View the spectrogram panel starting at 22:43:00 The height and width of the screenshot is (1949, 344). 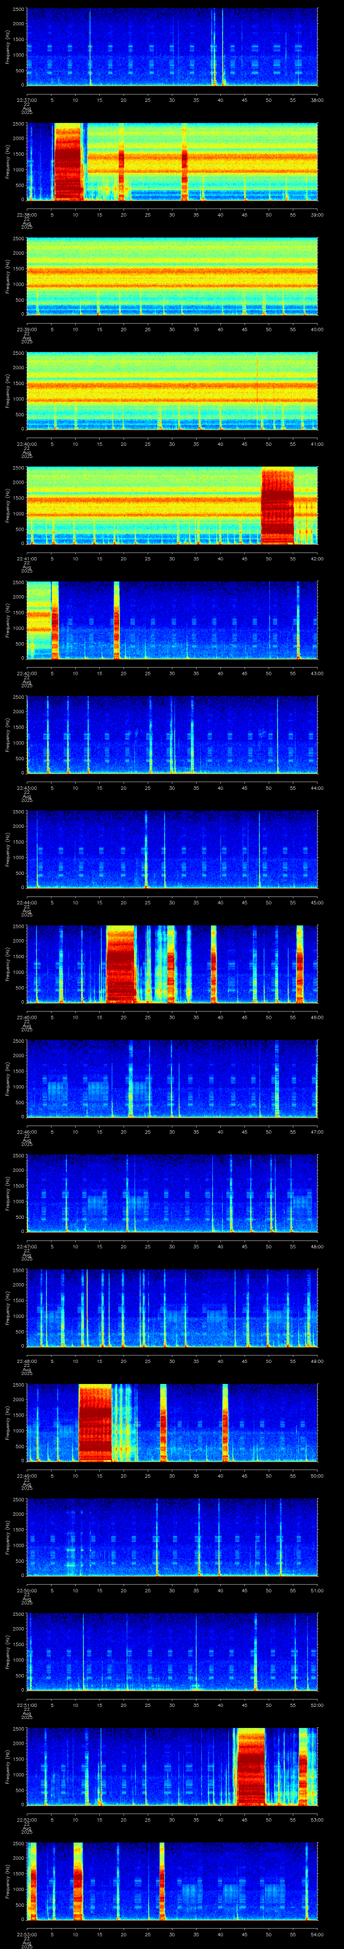(x=172, y=735)
